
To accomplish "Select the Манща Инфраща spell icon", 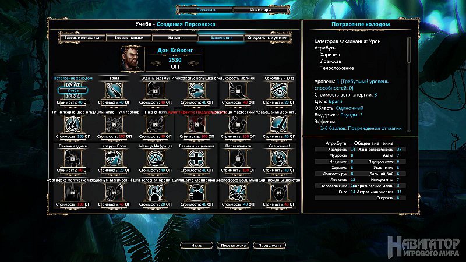I will [155, 158].
